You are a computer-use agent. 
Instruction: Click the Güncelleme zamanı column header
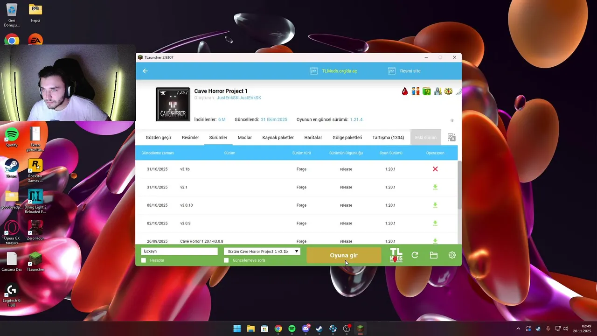click(158, 153)
